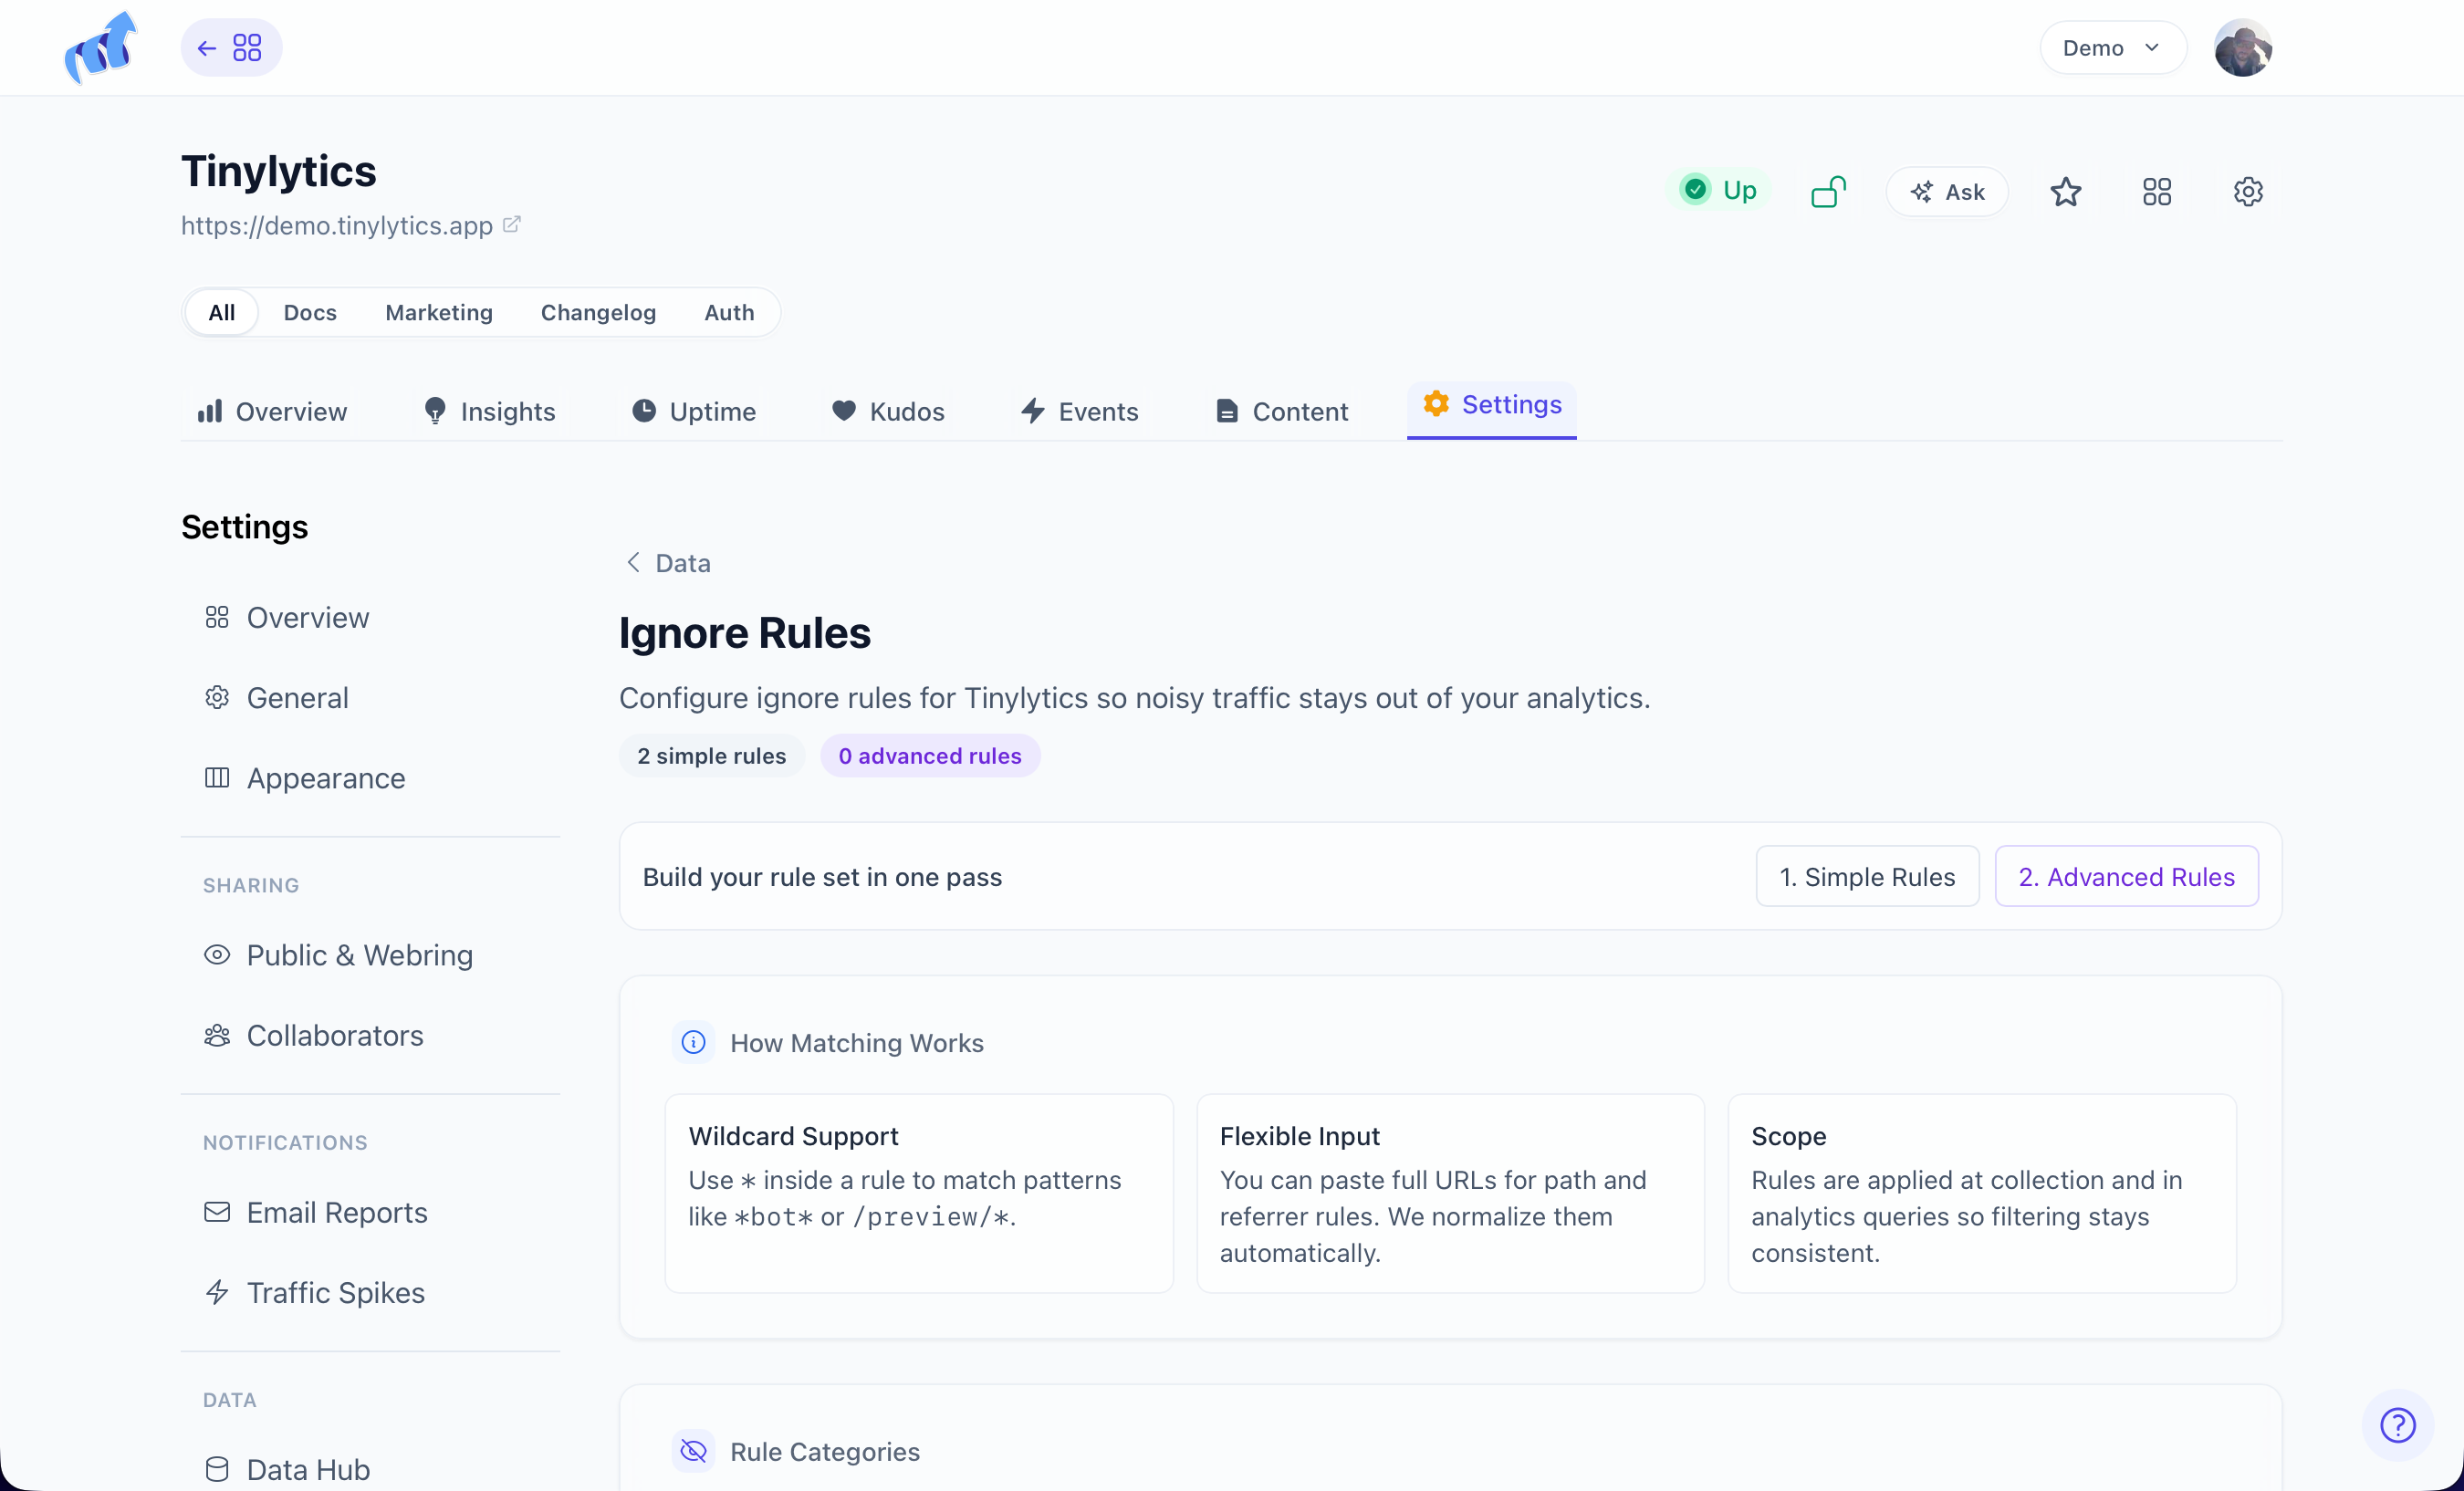This screenshot has width=2464, height=1491.
Task: Click the Ignore Rules heading
Action: 745,633
